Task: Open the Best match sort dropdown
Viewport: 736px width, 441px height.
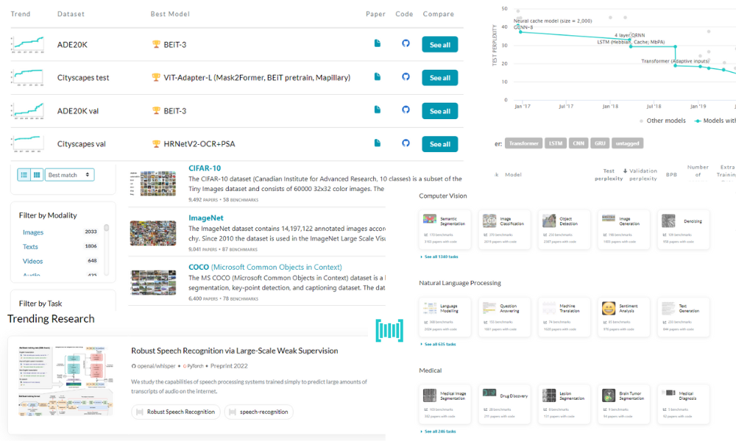Action: [x=69, y=175]
